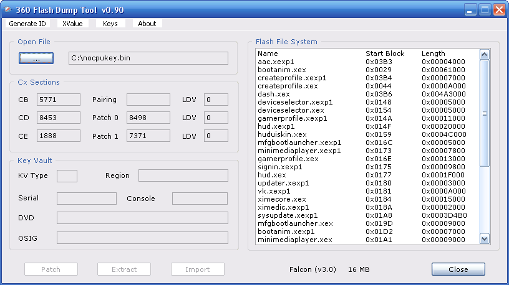Select gamerprofile.xex in the file list
This screenshot has width=509, height=285.
coord(367,159)
